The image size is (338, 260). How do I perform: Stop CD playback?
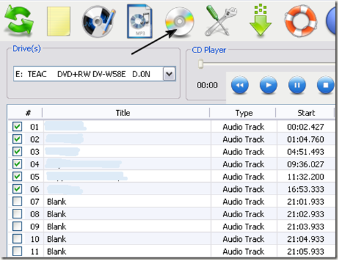click(x=326, y=85)
